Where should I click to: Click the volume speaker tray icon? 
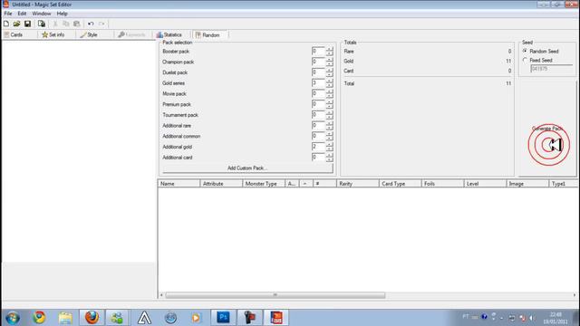click(x=532, y=318)
